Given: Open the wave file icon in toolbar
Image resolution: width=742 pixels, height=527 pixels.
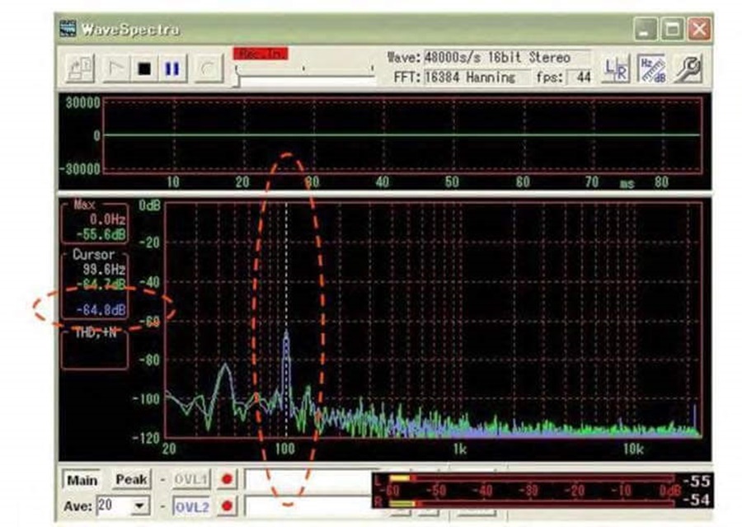Looking at the screenshot, I should pyautogui.click(x=80, y=68).
